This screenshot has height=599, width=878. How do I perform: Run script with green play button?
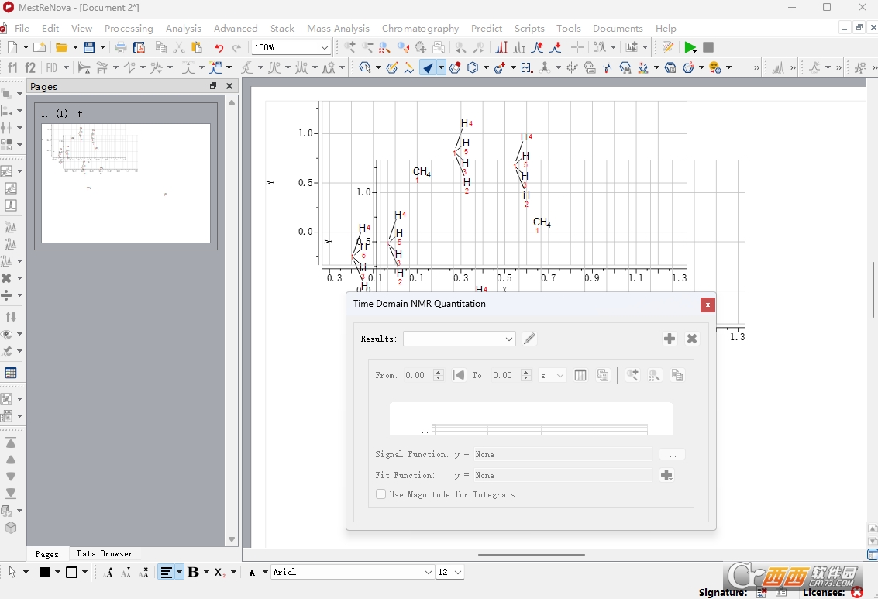click(690, 47)
